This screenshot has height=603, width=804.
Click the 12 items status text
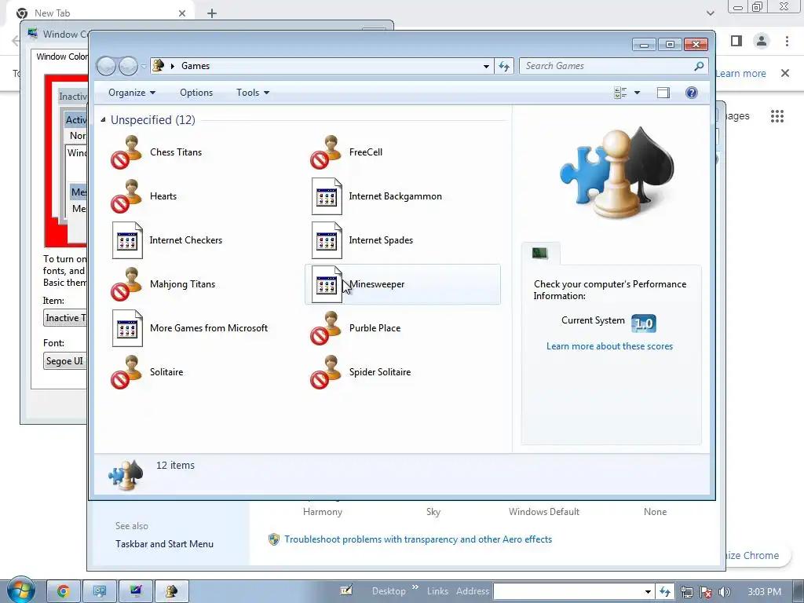tap(175, 466)
